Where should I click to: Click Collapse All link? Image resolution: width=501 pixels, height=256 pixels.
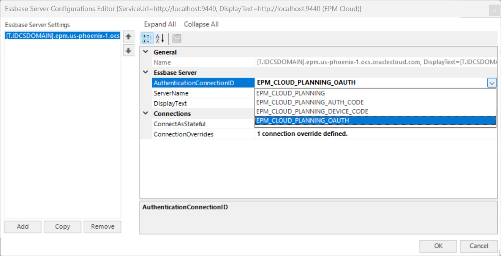[x=201, y=24]
